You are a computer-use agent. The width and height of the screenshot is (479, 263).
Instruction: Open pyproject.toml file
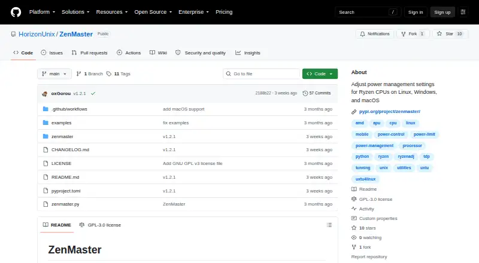(66, 191)
